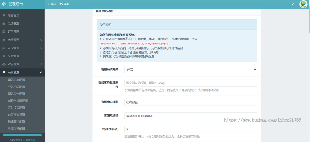
Task: Click the 彩虹云商城系统 footer link
Action: 27,140
